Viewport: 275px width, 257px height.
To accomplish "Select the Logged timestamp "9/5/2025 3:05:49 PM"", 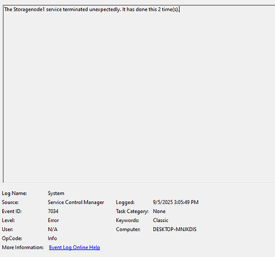I will tap(176, 203).
